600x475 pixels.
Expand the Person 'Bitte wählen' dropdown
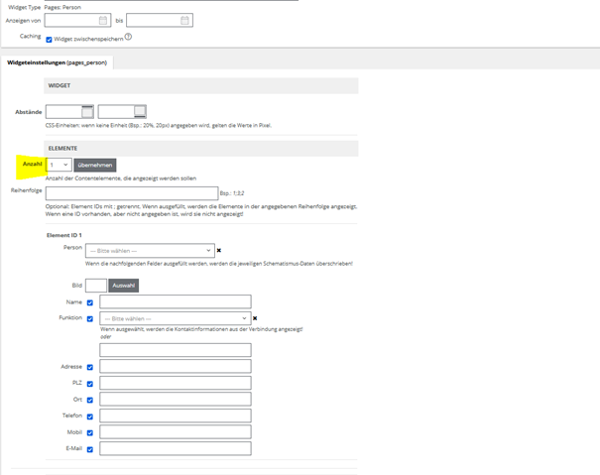pyautogui.click(x=150, y=251)
